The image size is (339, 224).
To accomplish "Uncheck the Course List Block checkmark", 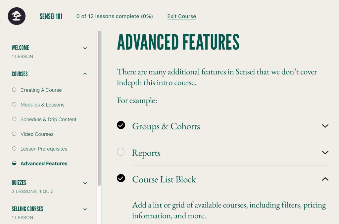I will [x=121, y=178].
